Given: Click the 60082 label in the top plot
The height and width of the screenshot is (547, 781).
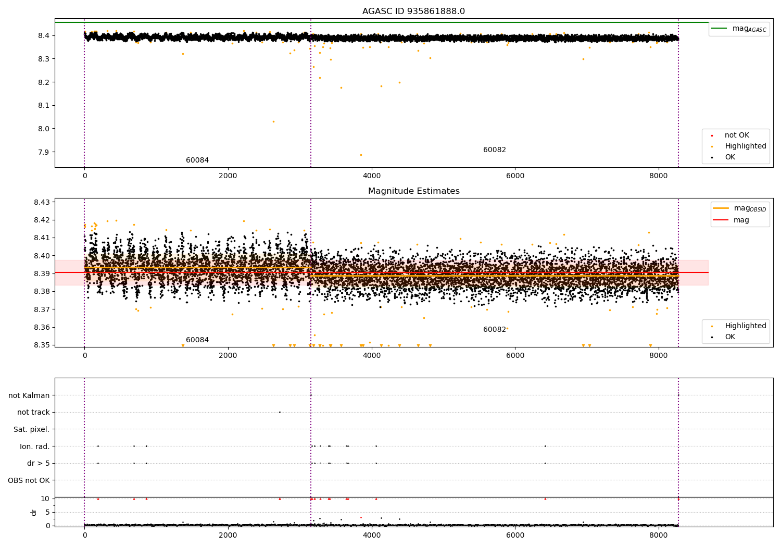Looking at the screenshot, I should point(495,150).
